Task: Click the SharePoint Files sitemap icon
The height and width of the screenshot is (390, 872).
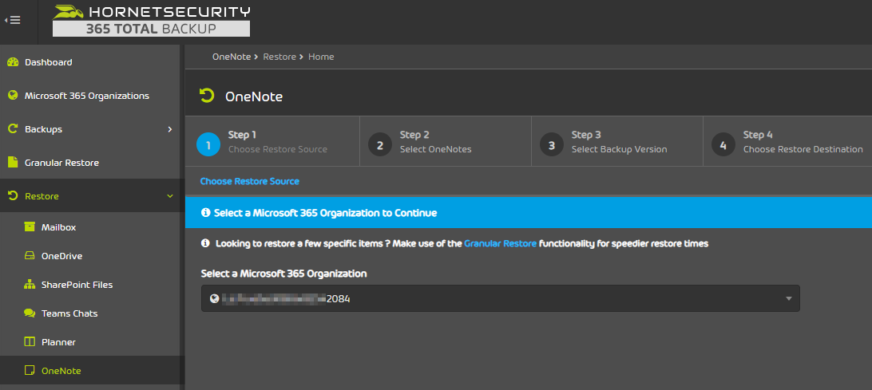Action: (29, 285)
